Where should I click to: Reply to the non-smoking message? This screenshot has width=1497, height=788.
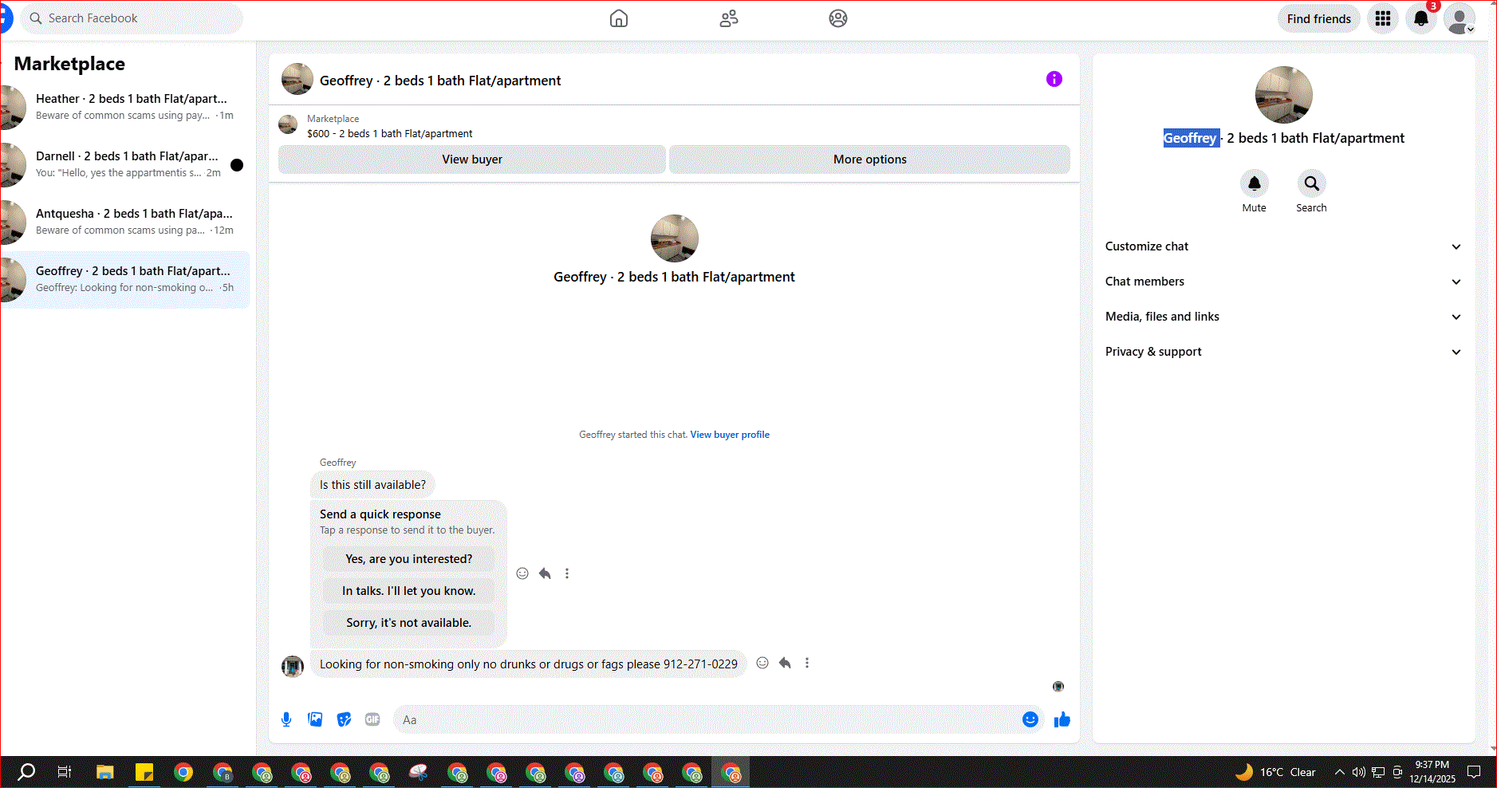pos(785,663)
